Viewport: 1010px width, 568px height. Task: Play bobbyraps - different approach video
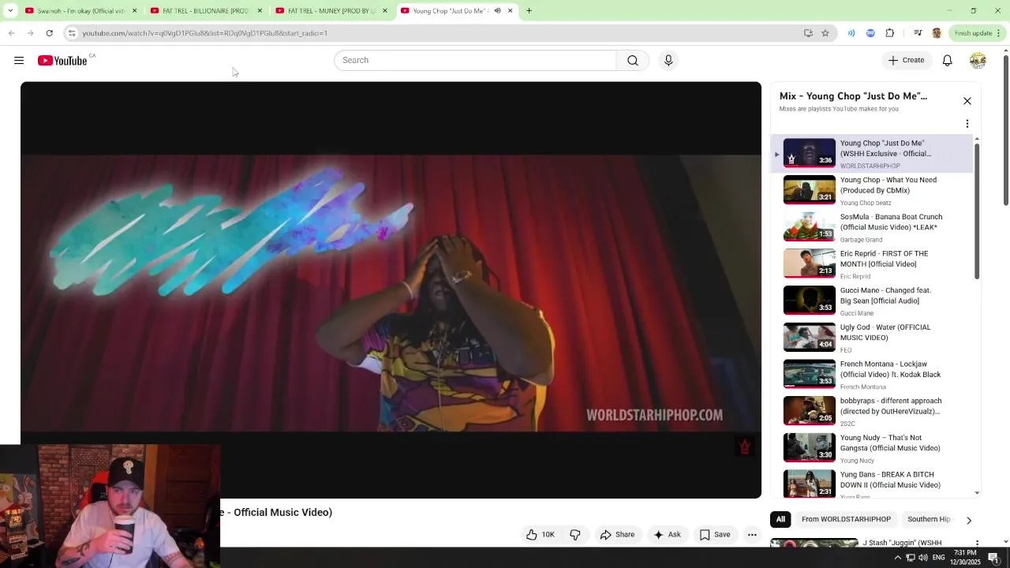click(872, 411)
